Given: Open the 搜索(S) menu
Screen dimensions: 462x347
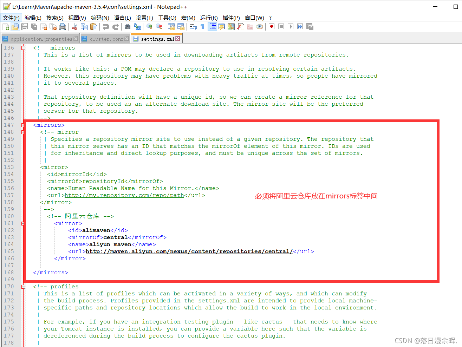Looking at the screenshot, I should click(55, 18).
